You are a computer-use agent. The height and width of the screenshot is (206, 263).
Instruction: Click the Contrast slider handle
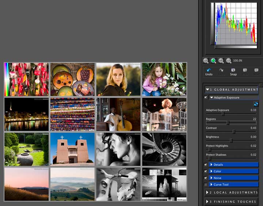coord(234,132)
